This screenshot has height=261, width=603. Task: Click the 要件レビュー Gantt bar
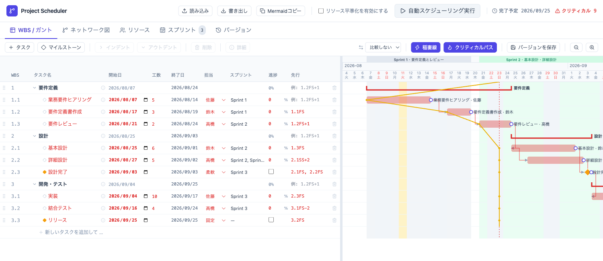(495, 124)
